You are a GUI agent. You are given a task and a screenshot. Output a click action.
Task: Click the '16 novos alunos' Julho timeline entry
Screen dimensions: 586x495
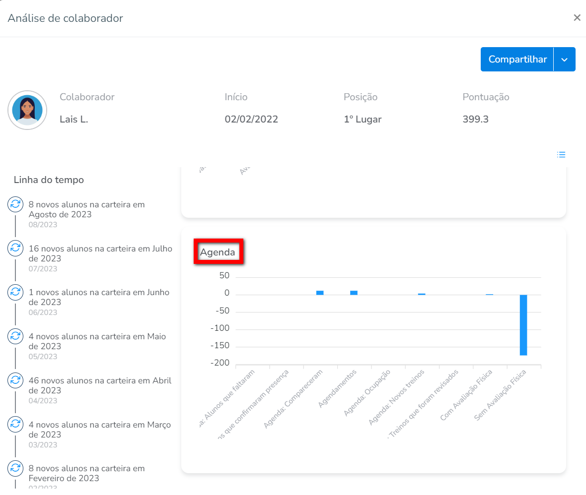(100, 253)
